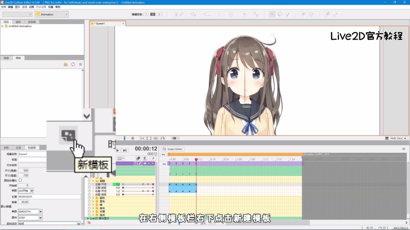Open the empty dropdown left of Animation
Viewport: 410px width, 230px height.
(17, 15)
